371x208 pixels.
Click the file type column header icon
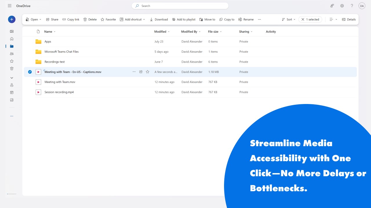click(38, 31)
